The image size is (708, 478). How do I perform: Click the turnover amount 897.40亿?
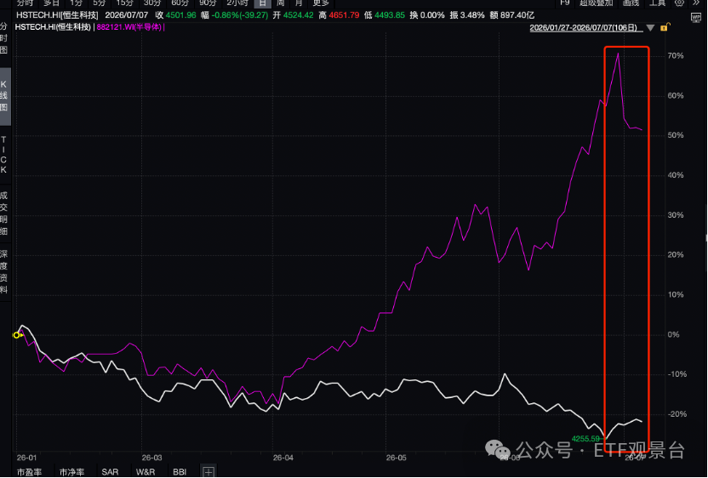[x=517, y=15]
